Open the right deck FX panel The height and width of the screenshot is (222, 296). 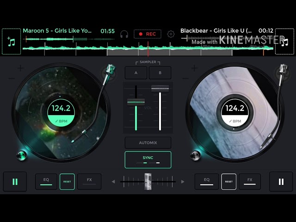250,181
